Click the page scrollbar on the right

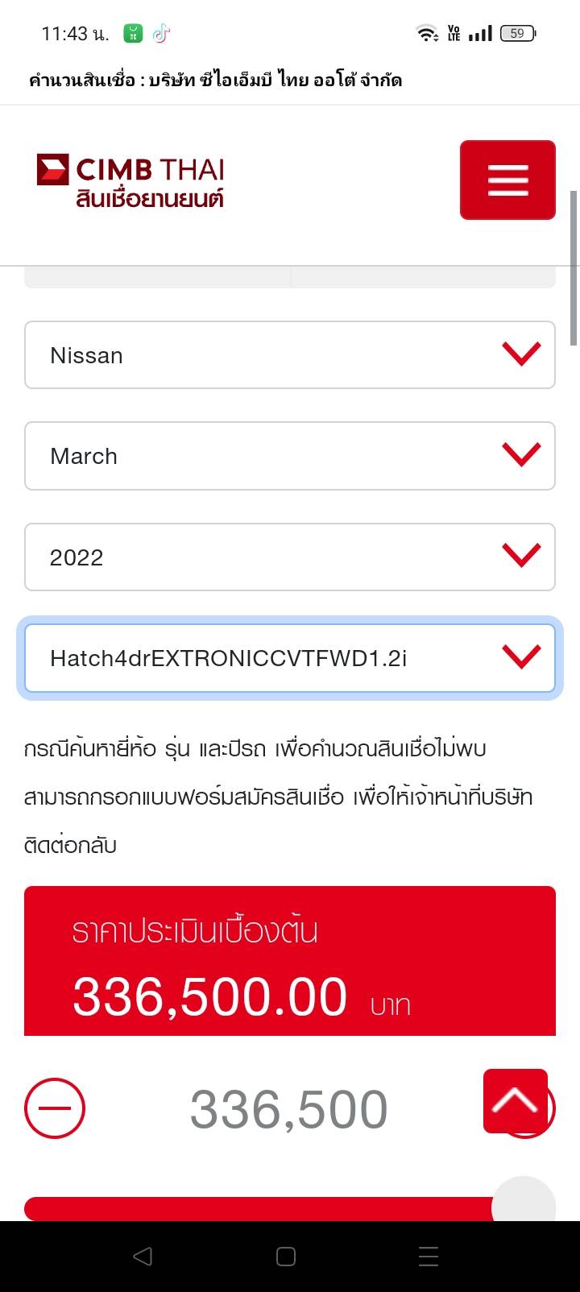574,267
